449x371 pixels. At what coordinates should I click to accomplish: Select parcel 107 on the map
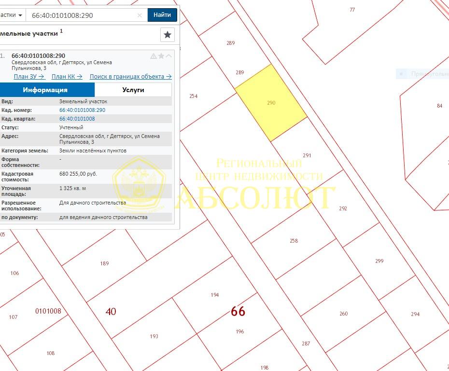13,317
